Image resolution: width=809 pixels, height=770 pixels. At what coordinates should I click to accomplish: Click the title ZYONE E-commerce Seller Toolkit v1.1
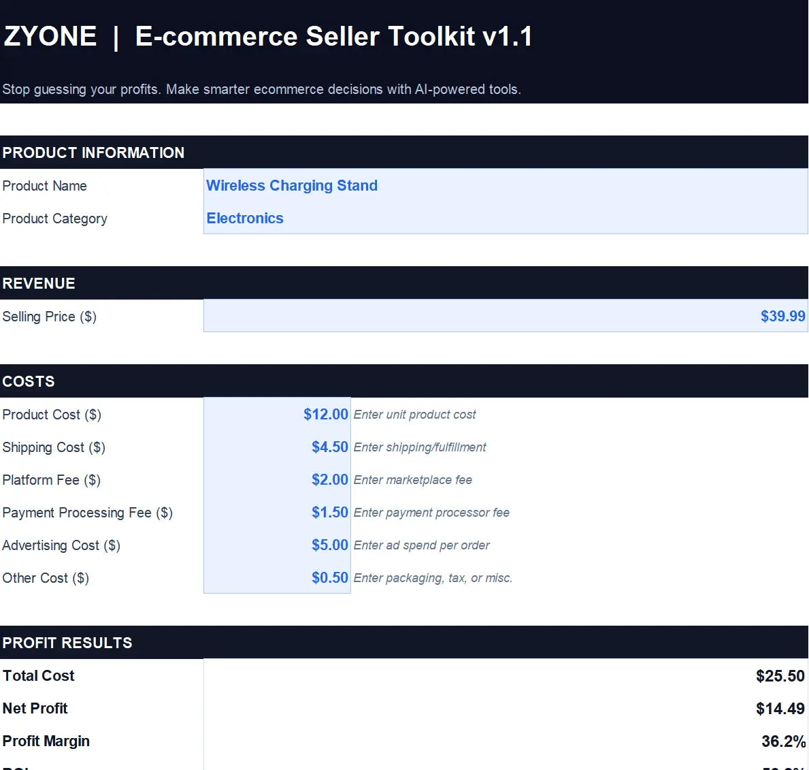click(268, 37)
